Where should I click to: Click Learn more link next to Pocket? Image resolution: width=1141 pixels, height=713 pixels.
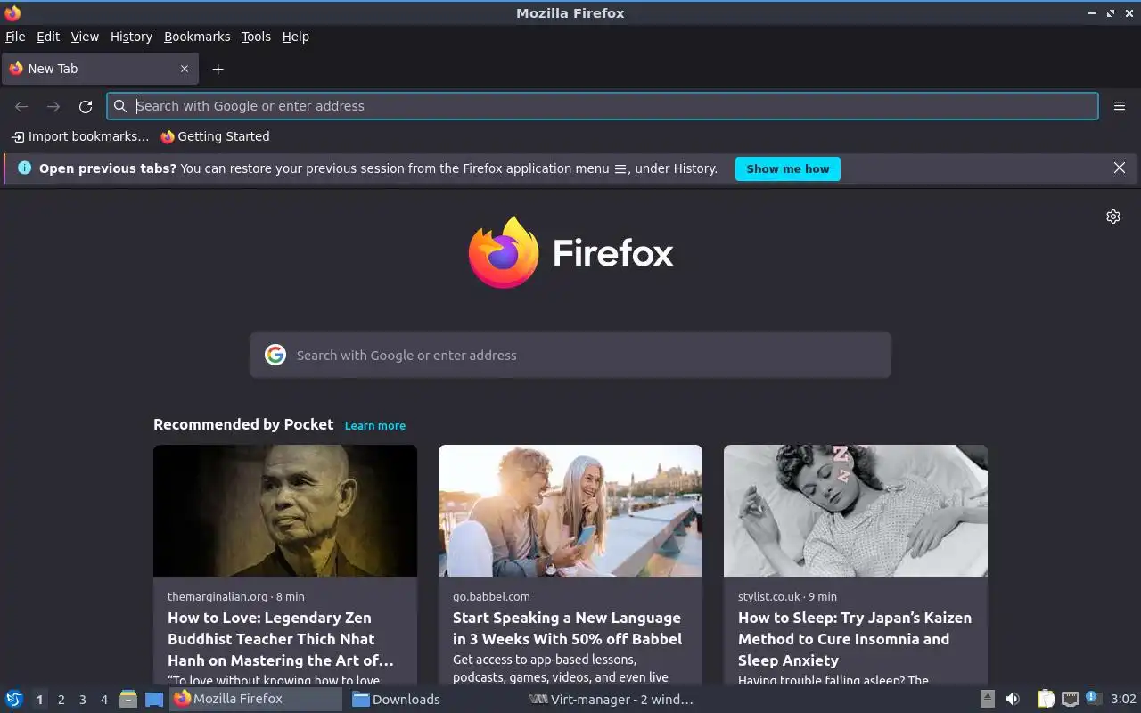[x=375, y=425]
